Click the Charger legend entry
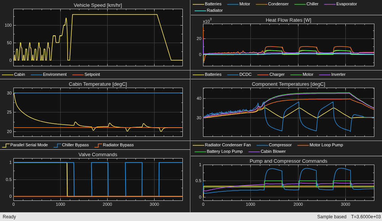Screen dimensions: 382x221 click(271, 74)
